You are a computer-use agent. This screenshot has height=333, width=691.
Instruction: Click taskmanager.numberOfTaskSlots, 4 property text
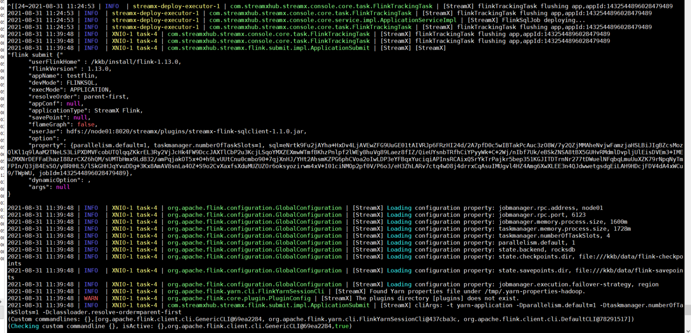[x=554, y=236]
